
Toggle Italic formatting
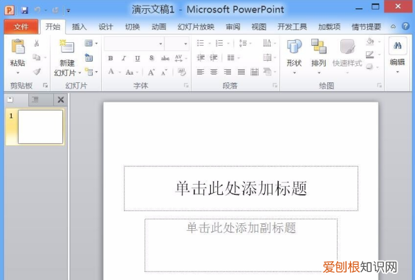coord(124,58)
